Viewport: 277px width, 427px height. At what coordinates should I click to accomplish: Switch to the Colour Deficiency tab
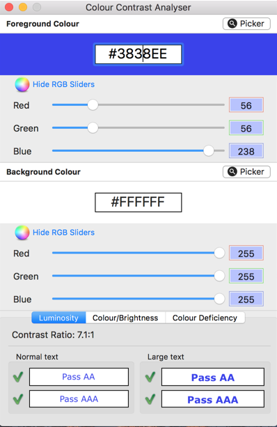pos(205,318)
